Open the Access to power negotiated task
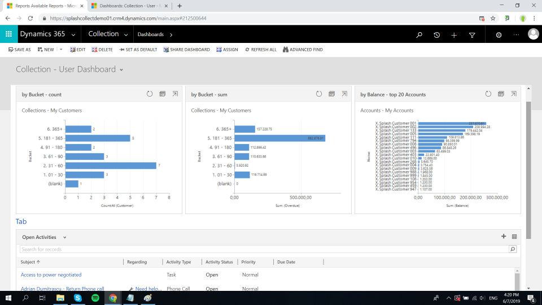The width and height of the screenshot is (542, 305). (52, 274)
